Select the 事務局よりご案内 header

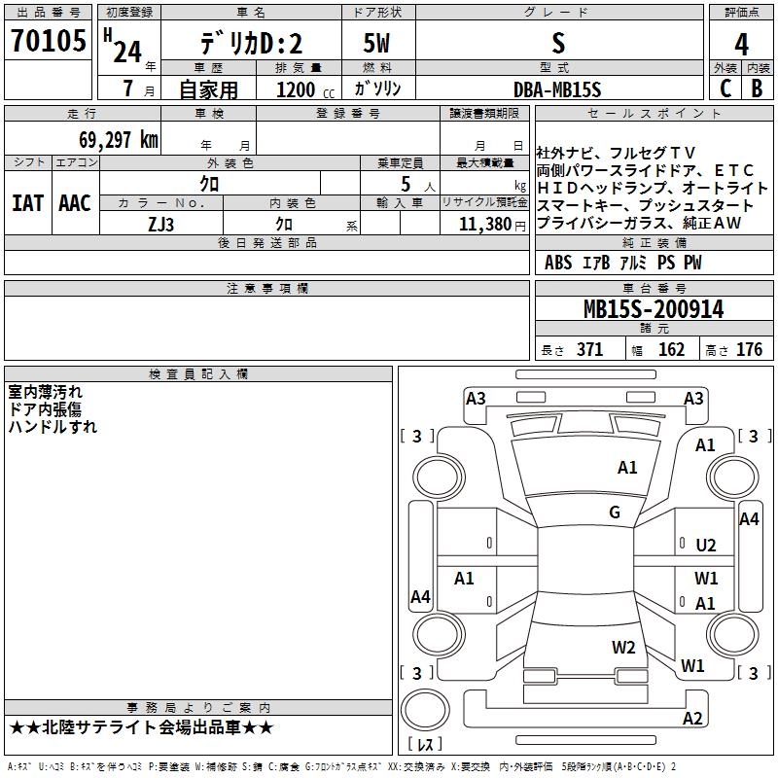(x=198, y=708)
